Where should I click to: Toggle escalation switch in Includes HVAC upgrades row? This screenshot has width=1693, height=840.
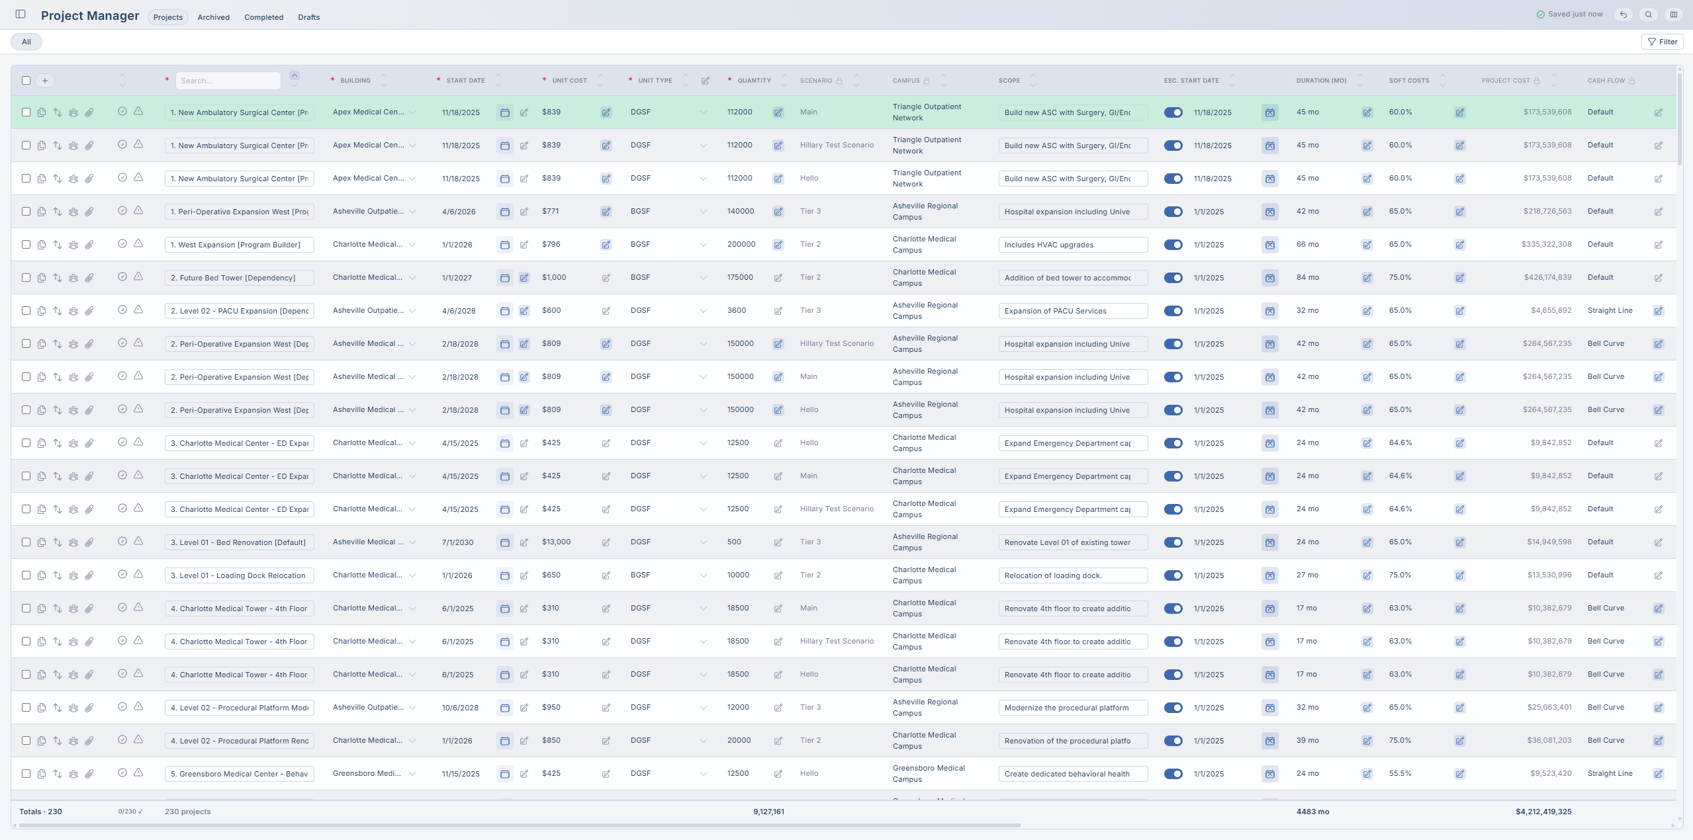coord(1173,245)
